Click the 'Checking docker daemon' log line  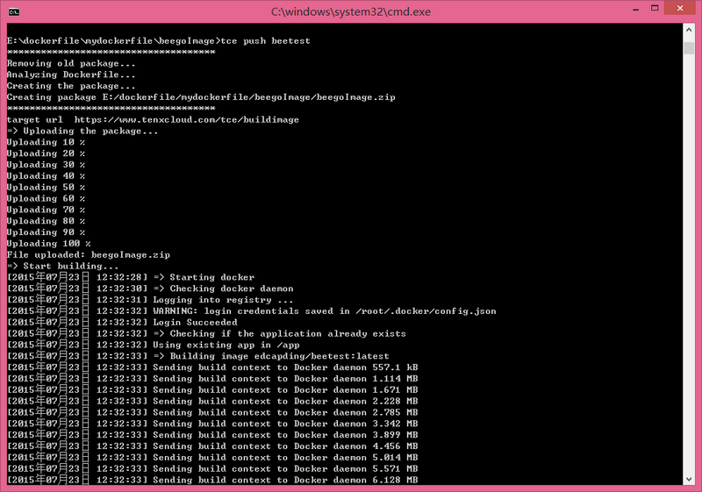coord(150,289)
